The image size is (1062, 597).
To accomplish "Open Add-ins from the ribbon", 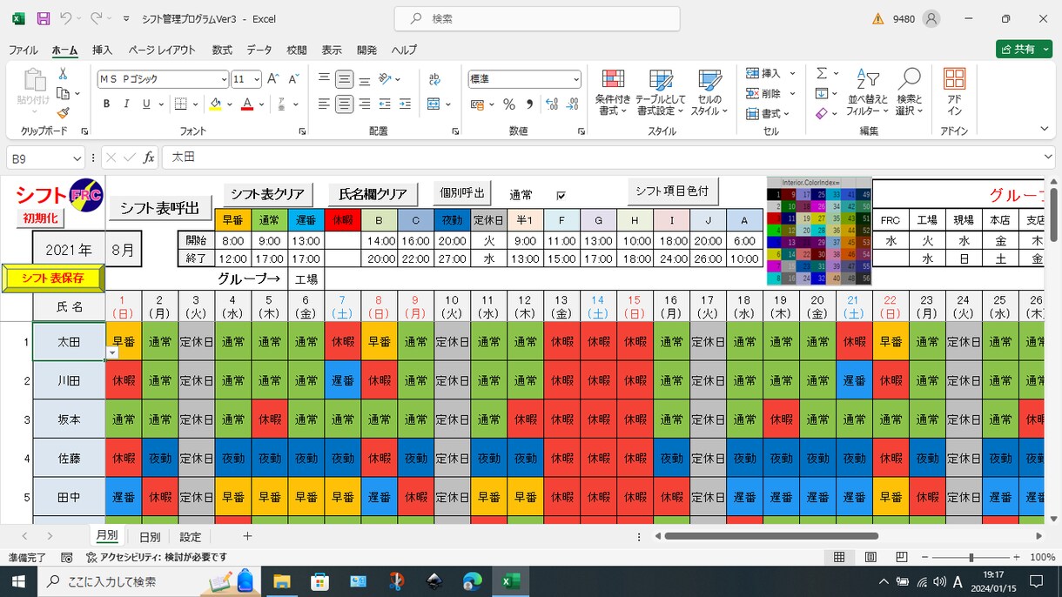I will tap(954, 92).
